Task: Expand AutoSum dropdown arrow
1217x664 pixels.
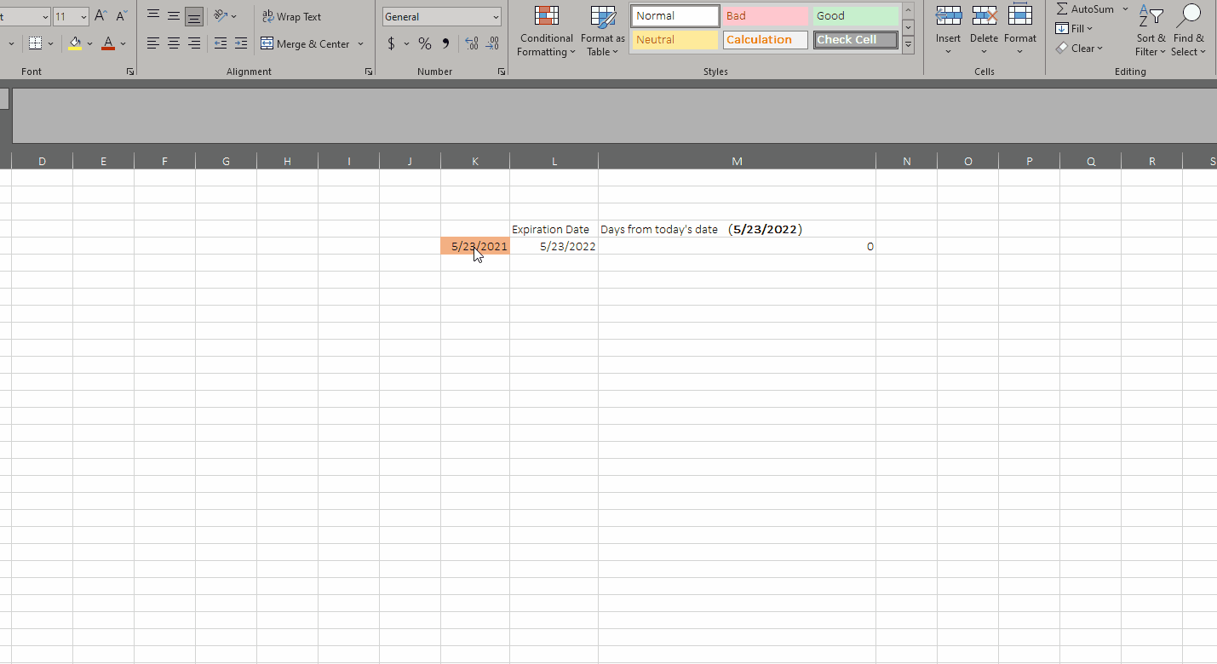Action: (1125, 9)
